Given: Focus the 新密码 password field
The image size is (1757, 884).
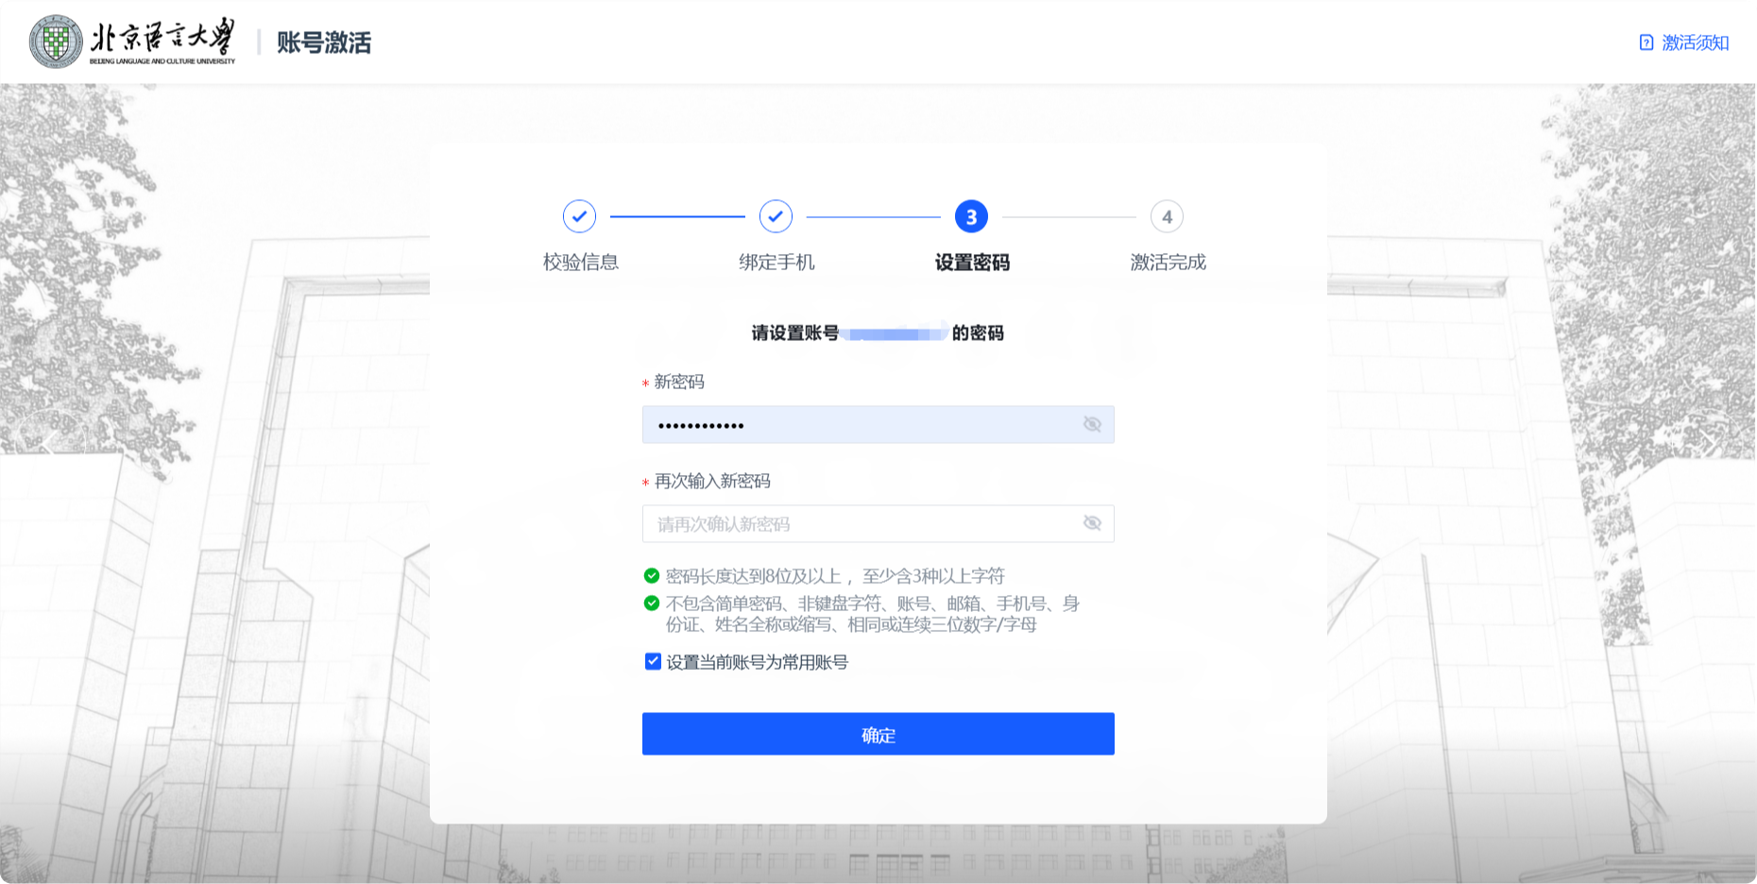Looking at the screenshot, I should (860, 425).
